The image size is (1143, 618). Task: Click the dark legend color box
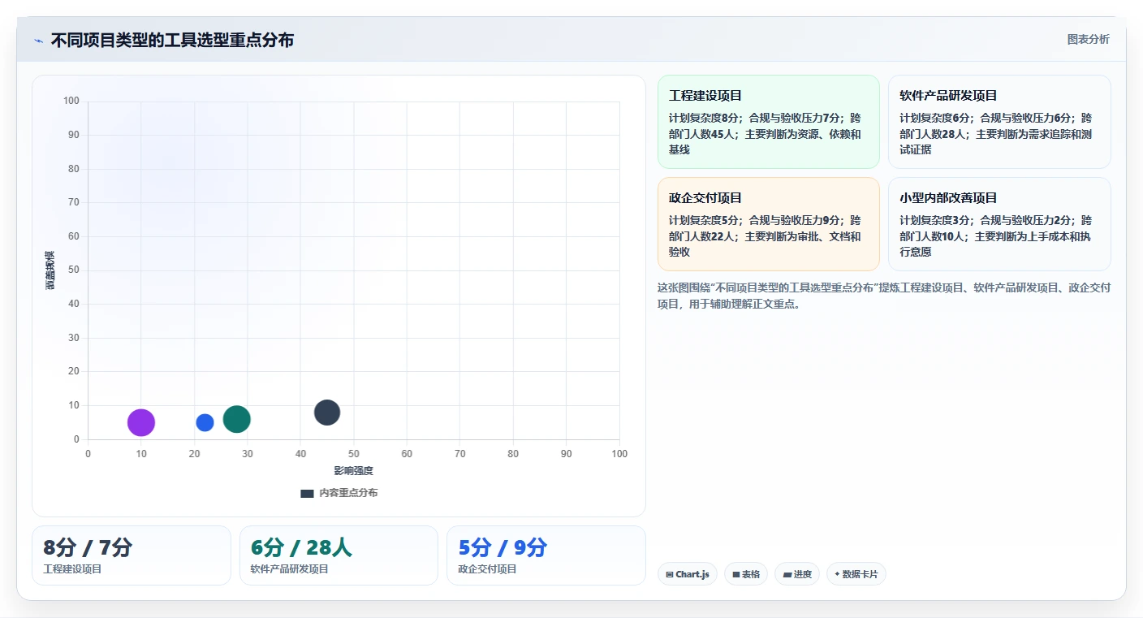[x=307, y=493]
